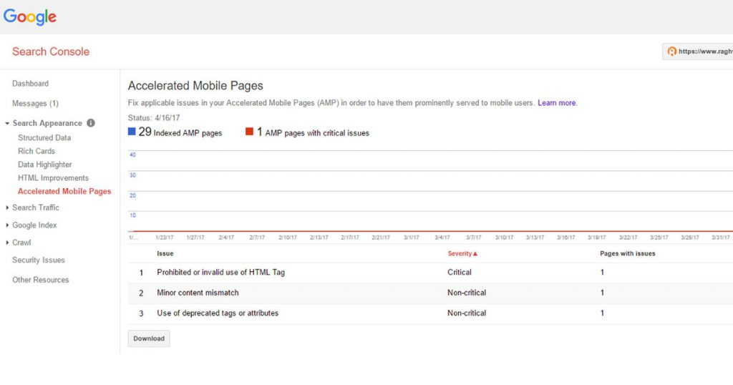The image size is (733, 385).
Task: Open the site property selector
Action: (697, 52)
